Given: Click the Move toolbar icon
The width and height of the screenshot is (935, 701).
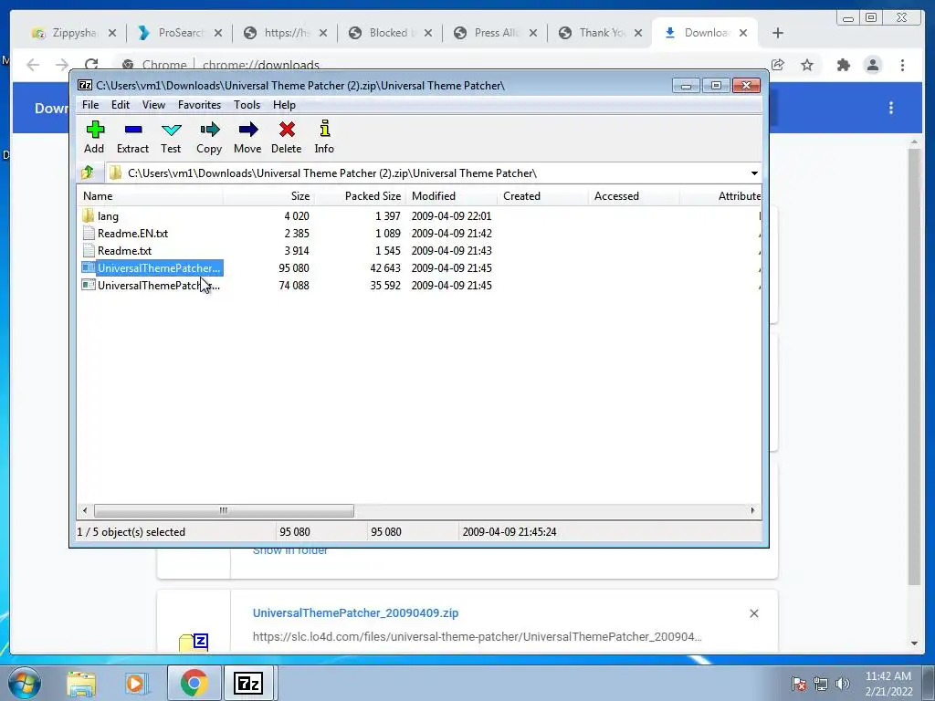Looking at the screenshot, I should coord(247,137).
